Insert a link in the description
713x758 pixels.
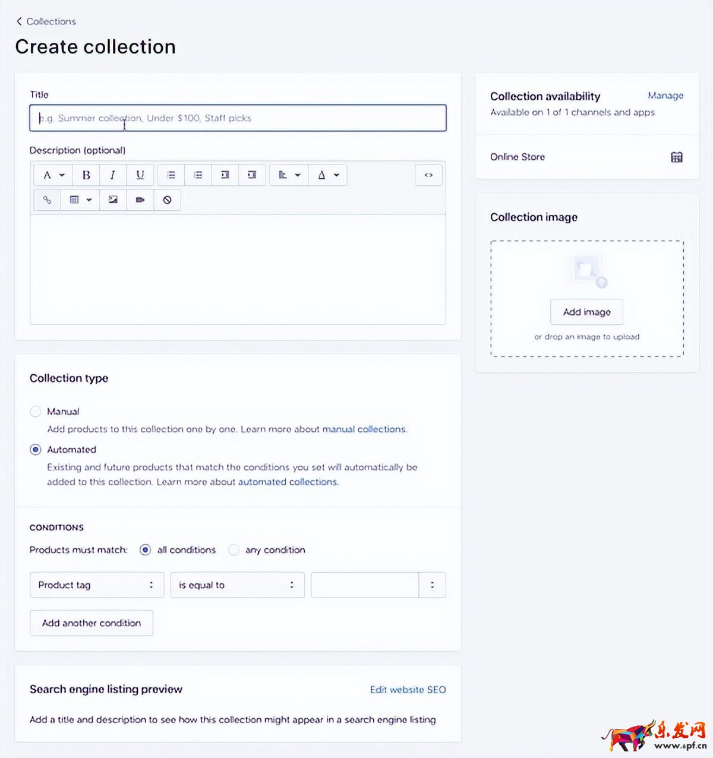point(47,200)
